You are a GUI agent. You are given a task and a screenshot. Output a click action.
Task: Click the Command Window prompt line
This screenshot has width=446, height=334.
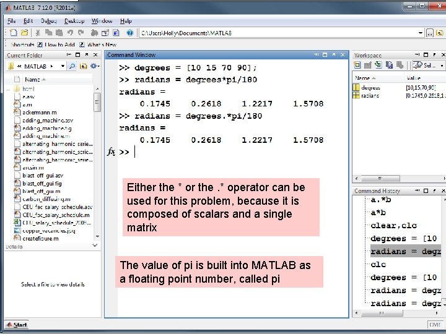(x=227, y=152)
